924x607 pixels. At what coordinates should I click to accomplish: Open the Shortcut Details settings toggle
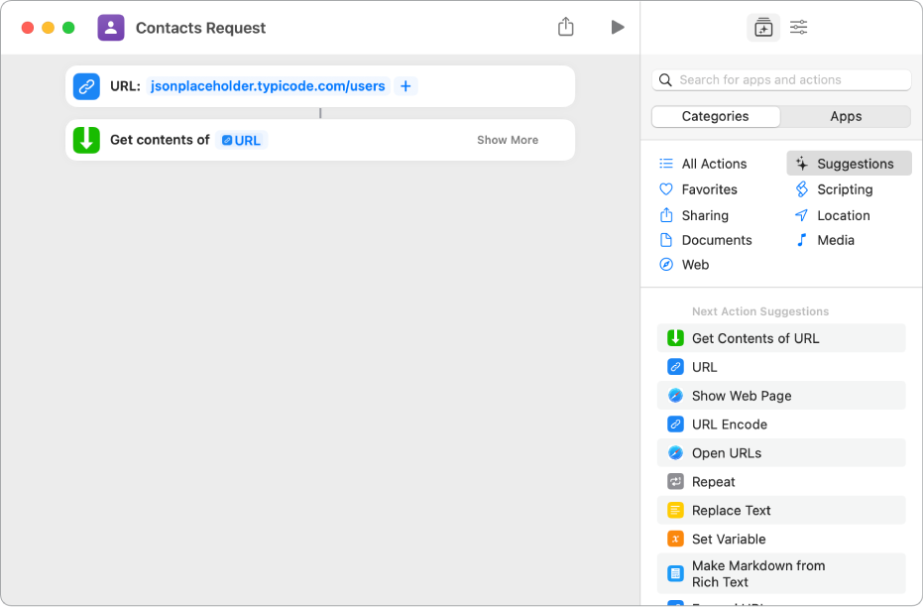click(x=798, y=27)
